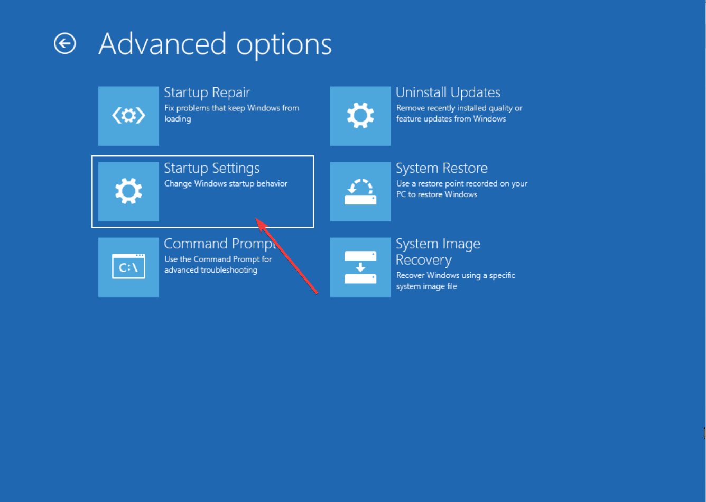Click 'Use the Command Prompt for advanced troubleshooting'
Image resolution: width=706 pixels, height=502 pixels.
[218, 265]
